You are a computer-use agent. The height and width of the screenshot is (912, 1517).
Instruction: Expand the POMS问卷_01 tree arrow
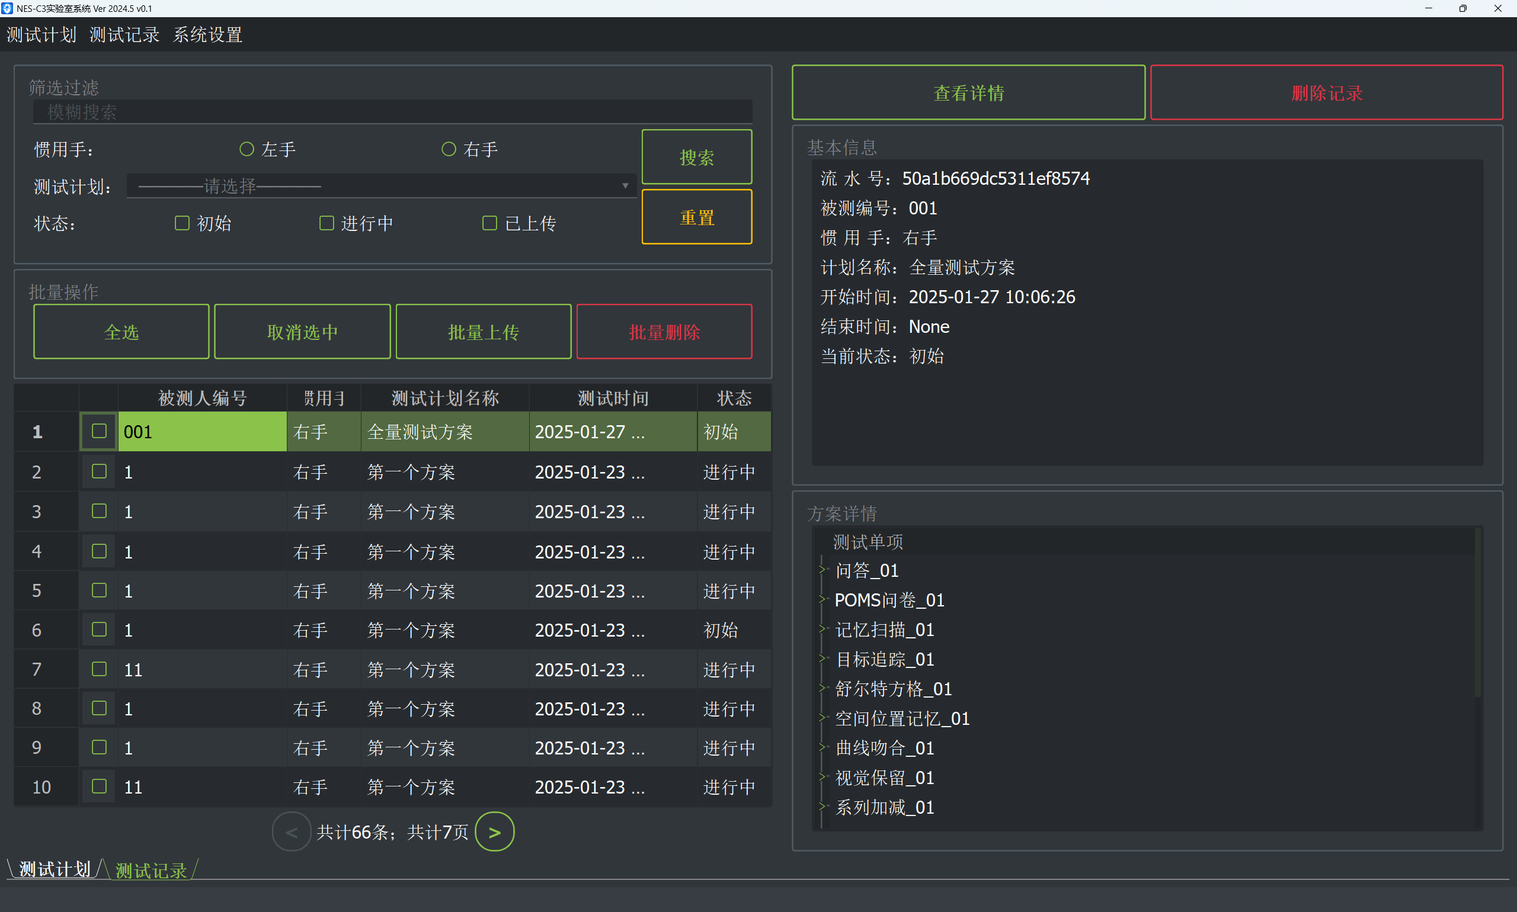(x=822, y=599)
